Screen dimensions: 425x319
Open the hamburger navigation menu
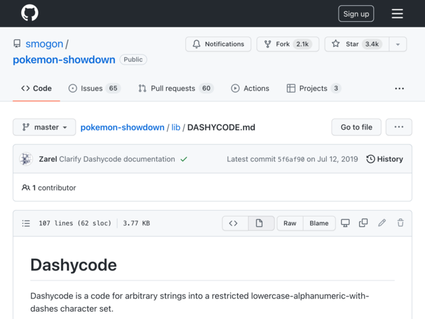(x=397, y=13)
